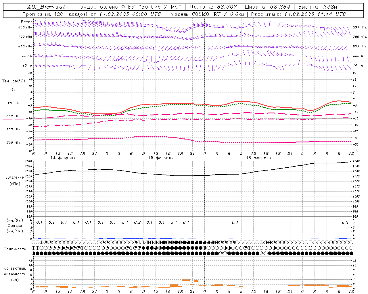The height and width of the screenshot is (294, 368).
Task: Click the 'Широта: 53.264' header value
Action: [x=268, y=7]
